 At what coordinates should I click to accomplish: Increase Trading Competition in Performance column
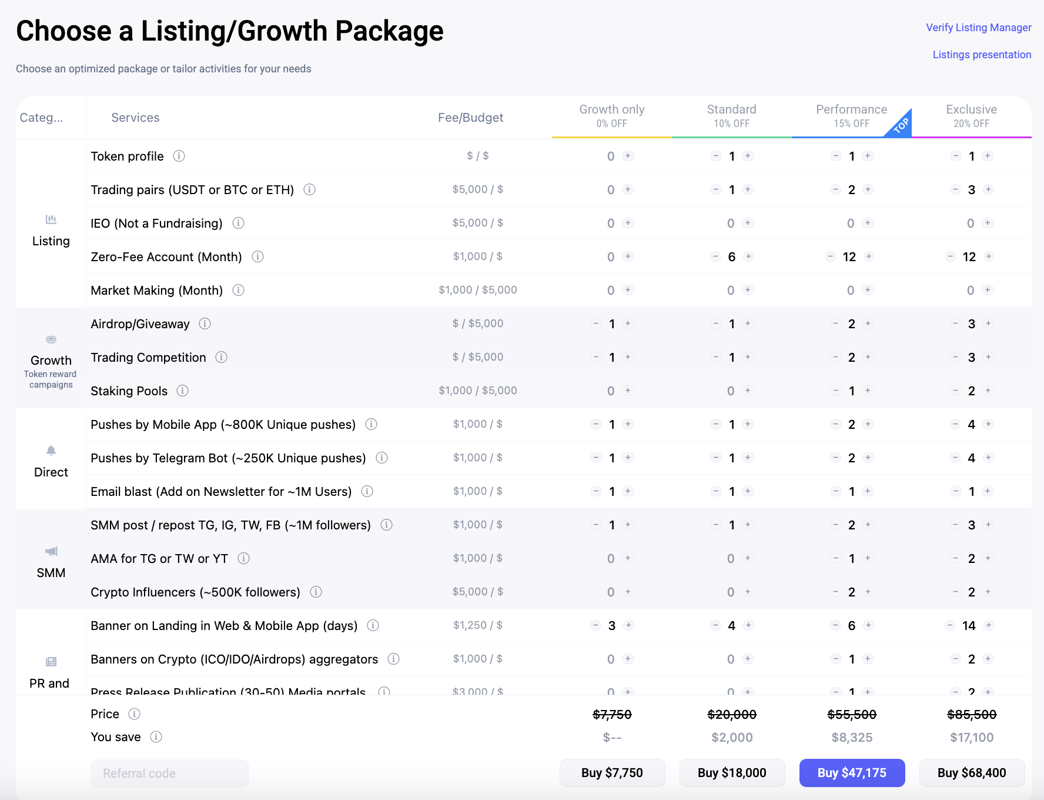tap(868, 357)
